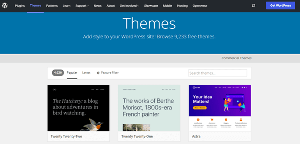The height and width of the screenshot is (144, 300).
Task: Go to the Patterns page
Action: point(52,6)
